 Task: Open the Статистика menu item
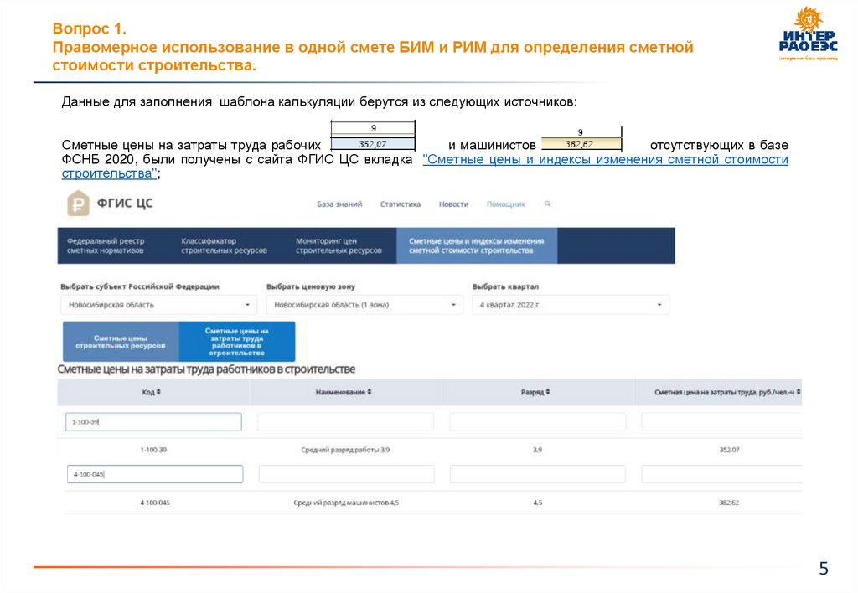pos(400,204)
